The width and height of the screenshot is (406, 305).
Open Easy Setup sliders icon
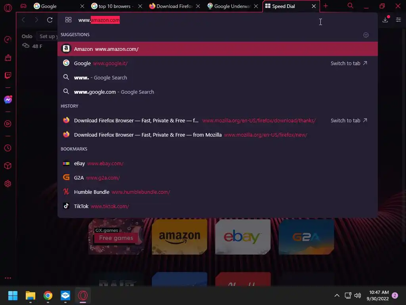[398, 20]
